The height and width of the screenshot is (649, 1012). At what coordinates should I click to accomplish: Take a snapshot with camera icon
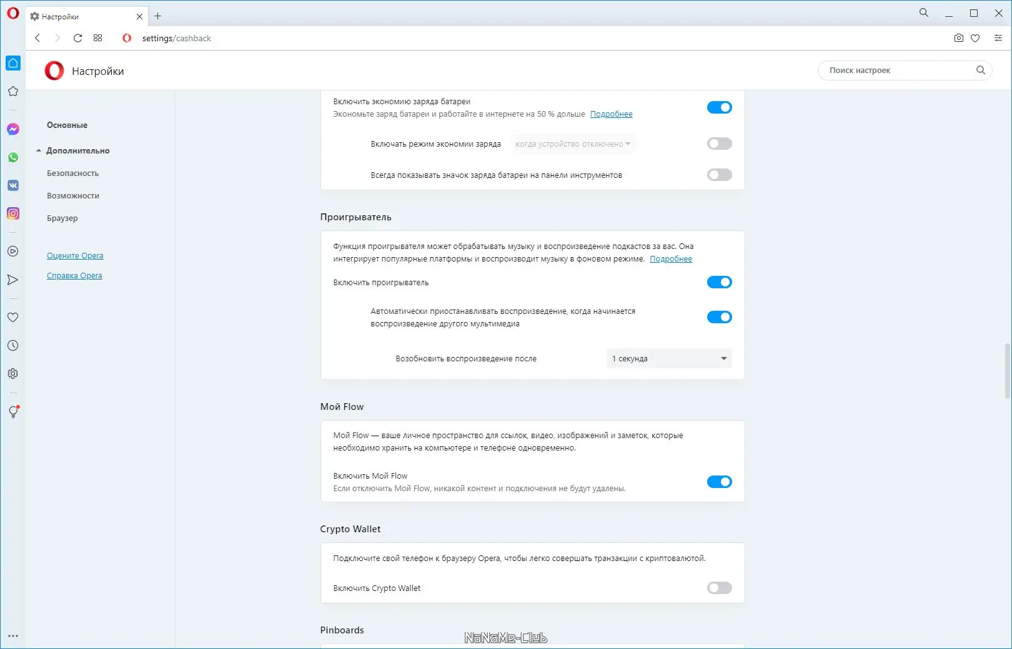[959, 38]
